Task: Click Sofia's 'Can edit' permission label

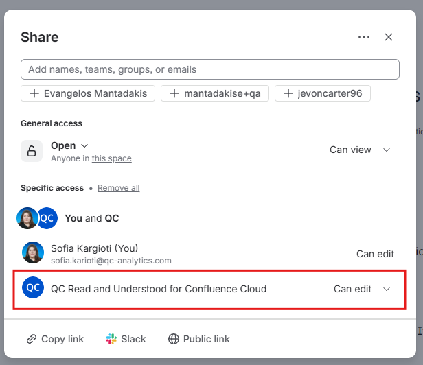Action: pyautogui.click(x=375, y=254)
